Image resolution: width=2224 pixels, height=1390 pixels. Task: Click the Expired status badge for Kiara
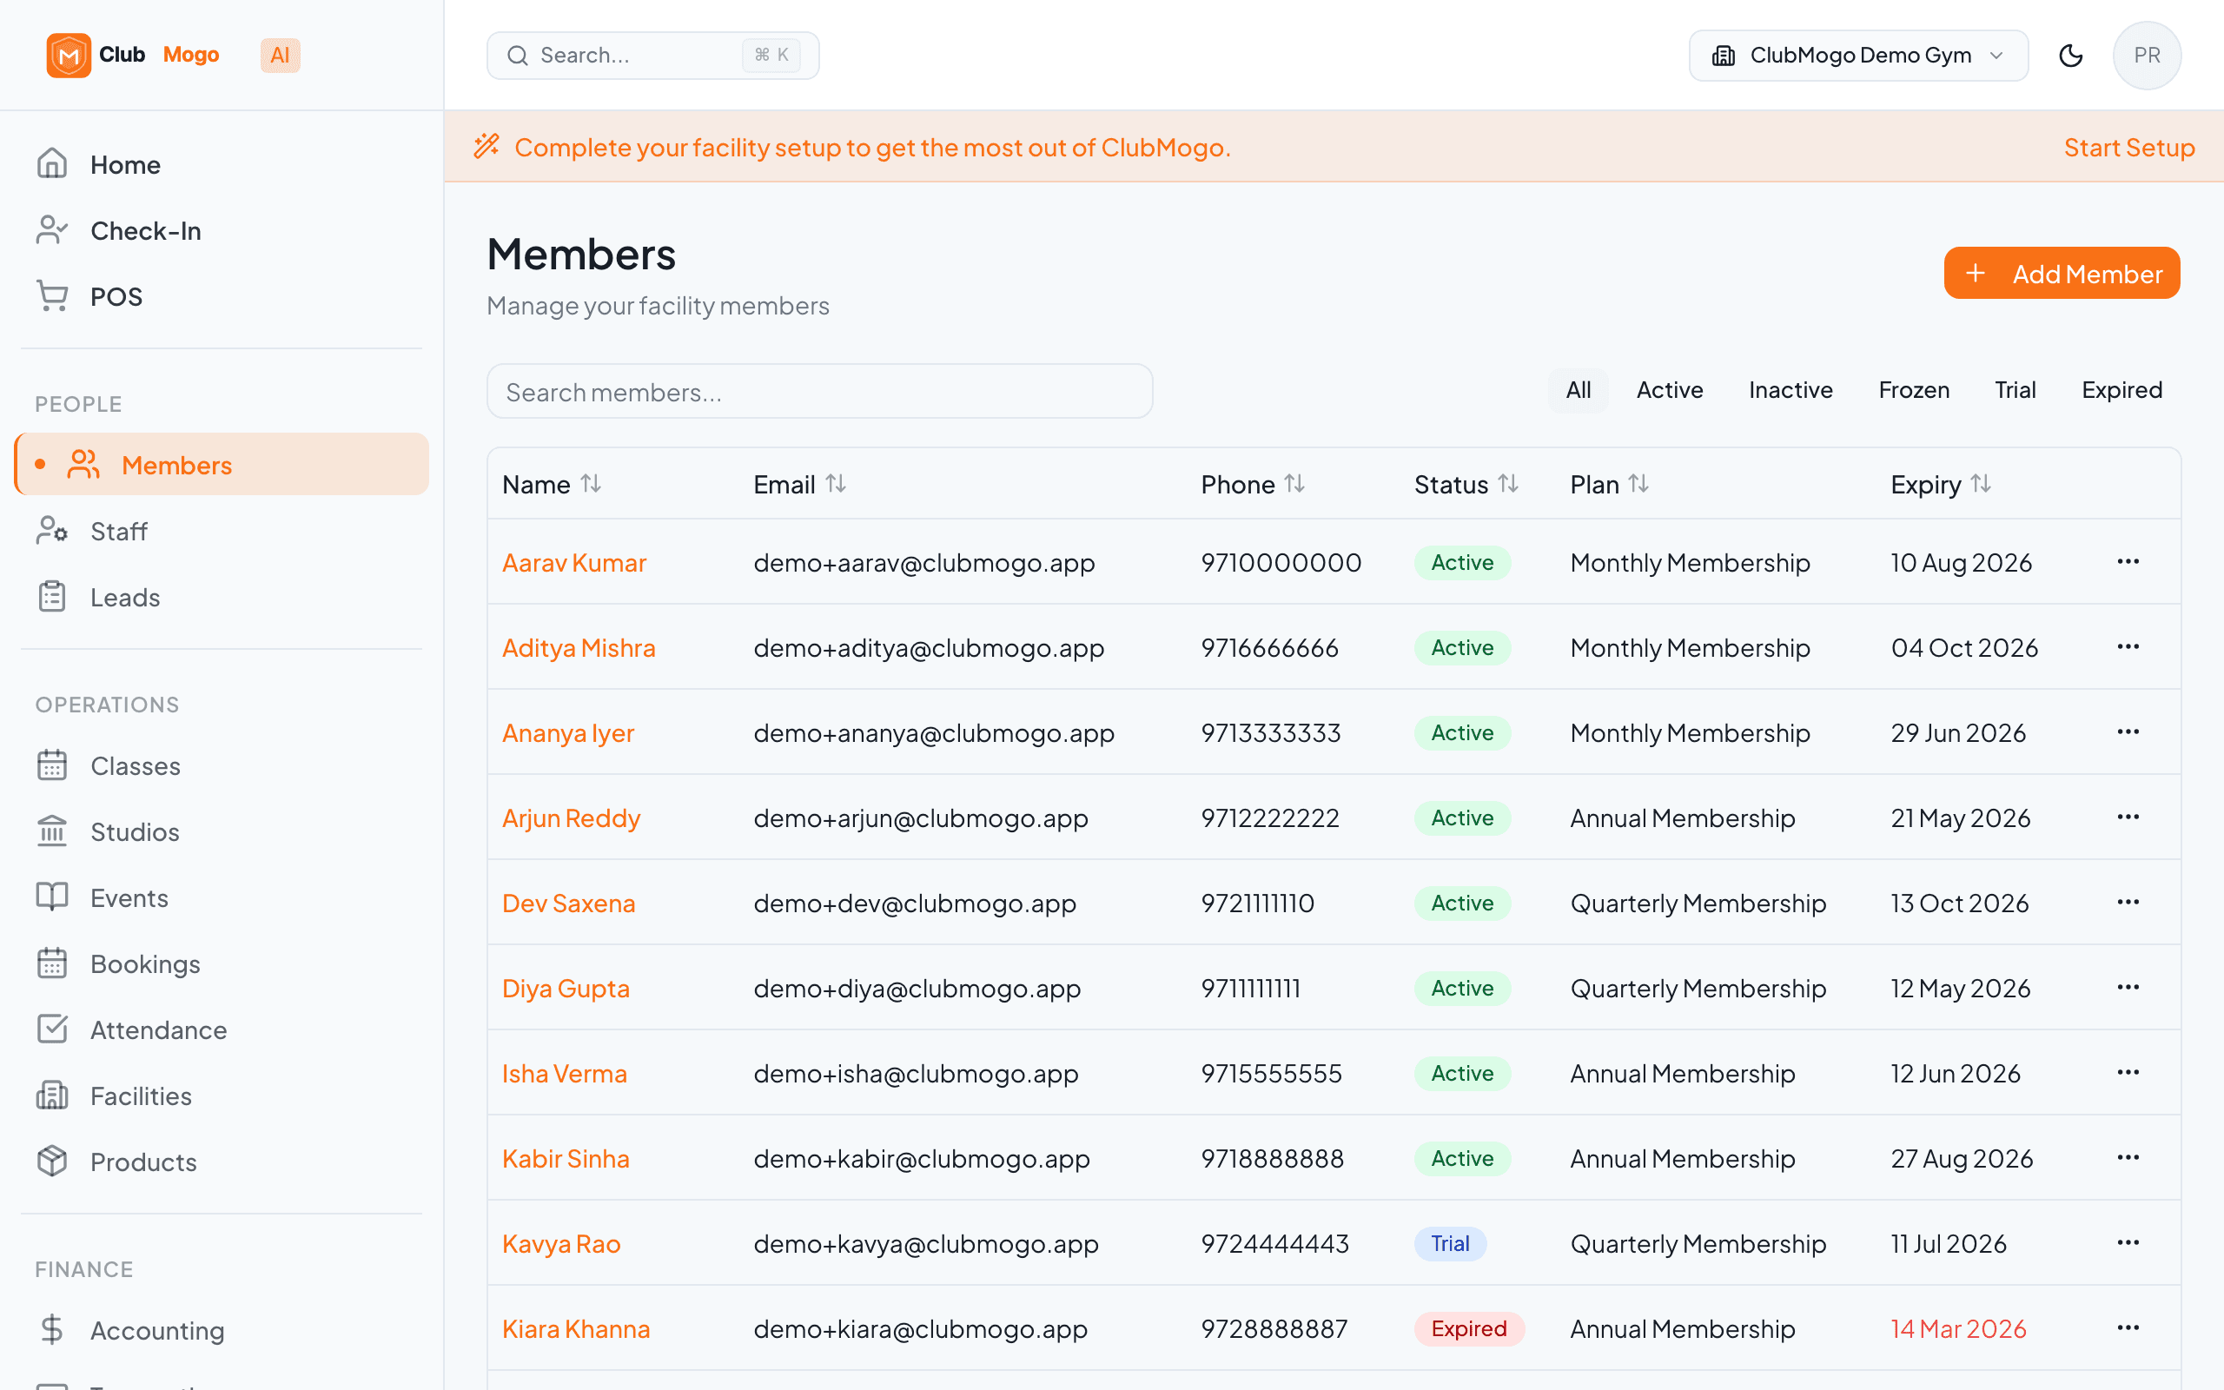click(x=1468, y=1328)
